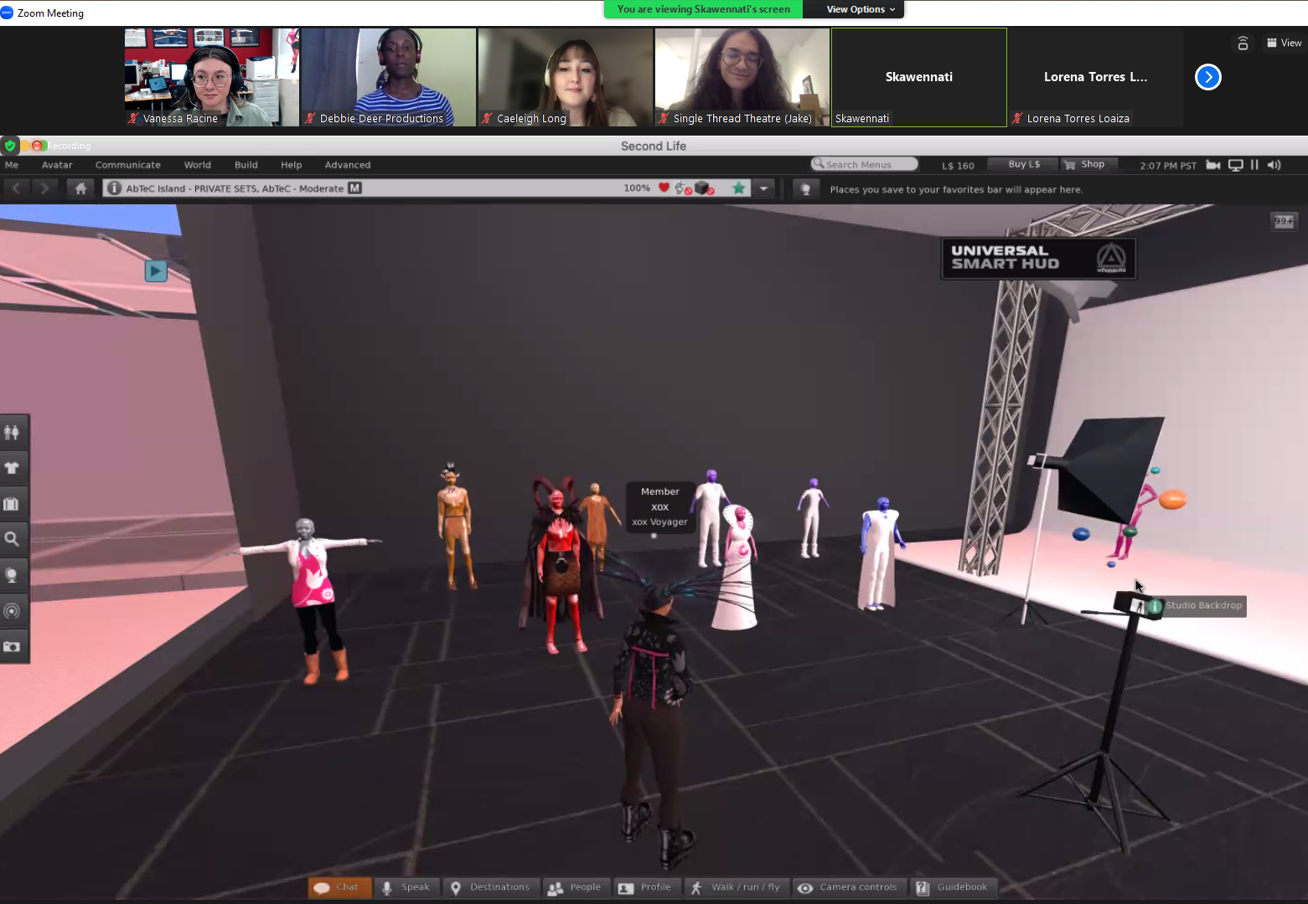The width and height of the screenshot is (1308, 904).
Task: Open the Guidebook button
Action: click(953, 887)
